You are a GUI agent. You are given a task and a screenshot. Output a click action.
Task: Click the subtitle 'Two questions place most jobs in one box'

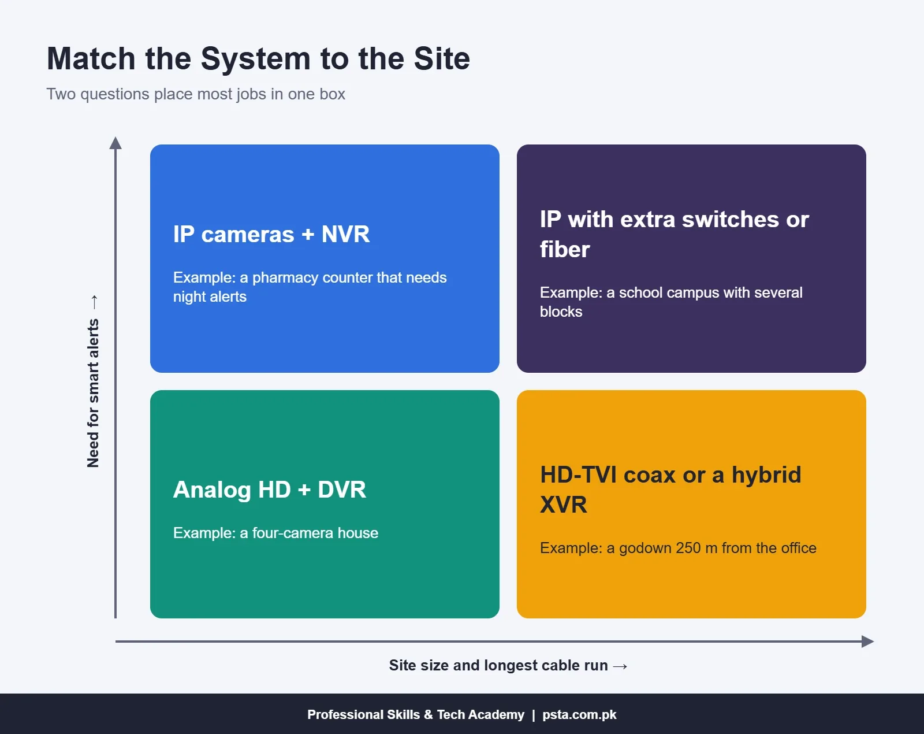pyautogui.click(x=196, y=94)
